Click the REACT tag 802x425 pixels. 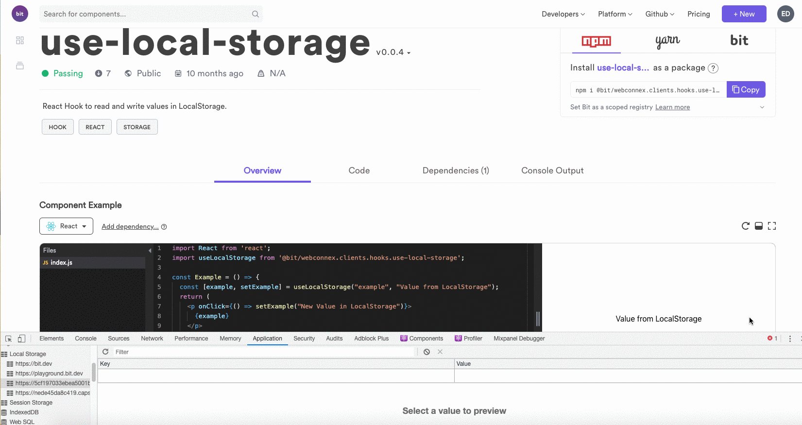pyautogui.click(x=95, y=127)
